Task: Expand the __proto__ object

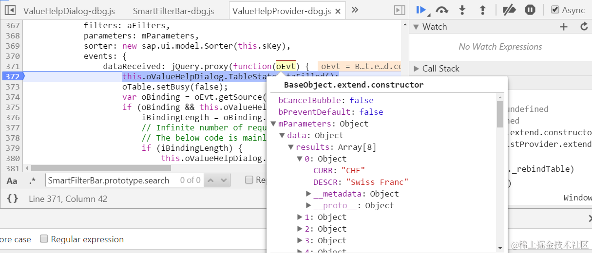Action: coord(308,205)
